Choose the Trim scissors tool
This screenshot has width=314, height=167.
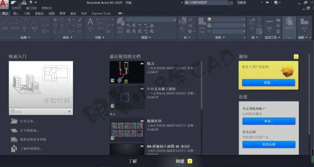[69, 19]
